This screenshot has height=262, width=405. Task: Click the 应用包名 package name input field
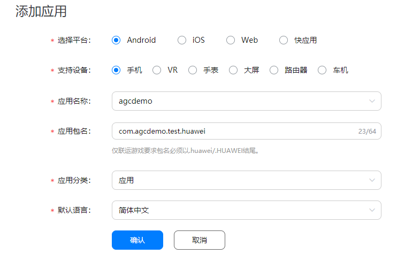tap(230, 131)
